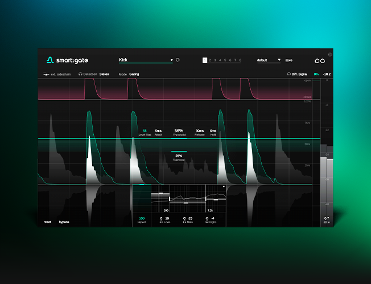The height and width of the screenshot is (284, 371).
Task: Click the 26% Tolerance handle bar
Action: coord(179,152)
